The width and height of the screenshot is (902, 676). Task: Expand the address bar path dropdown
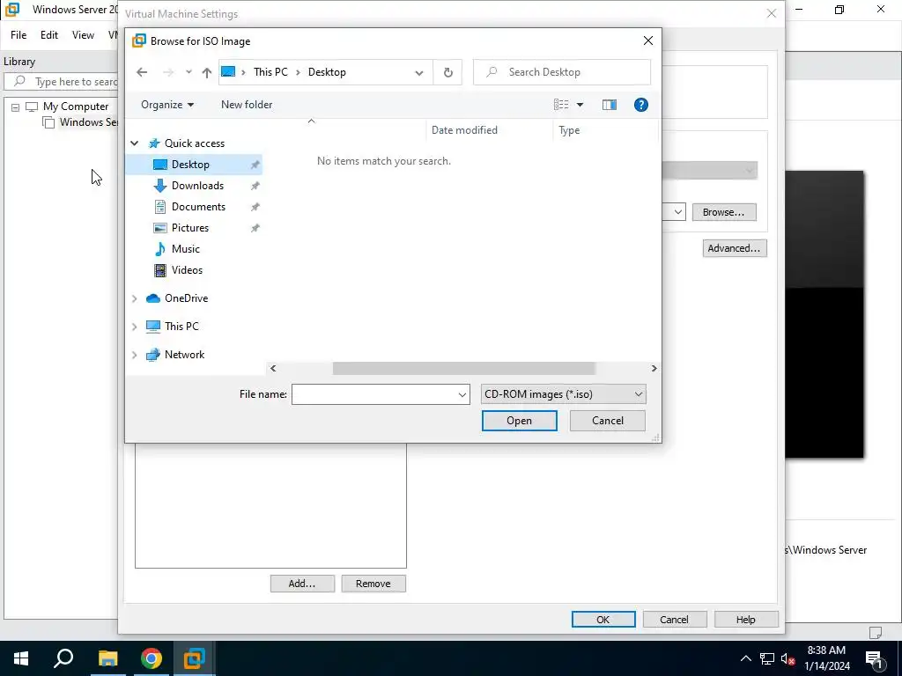click(x=419, y=72)
